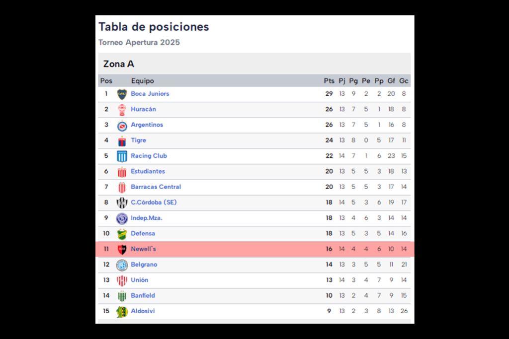This screenshot has height=339, width=509.
Task: Click the Gf column header
Action: pos(391,81)
